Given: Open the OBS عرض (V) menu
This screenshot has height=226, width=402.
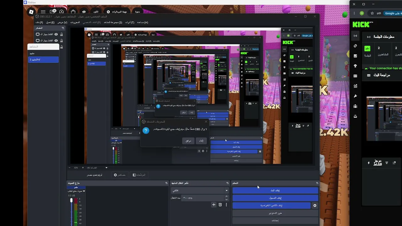Looking at the screenshot, I should (62, 22).
